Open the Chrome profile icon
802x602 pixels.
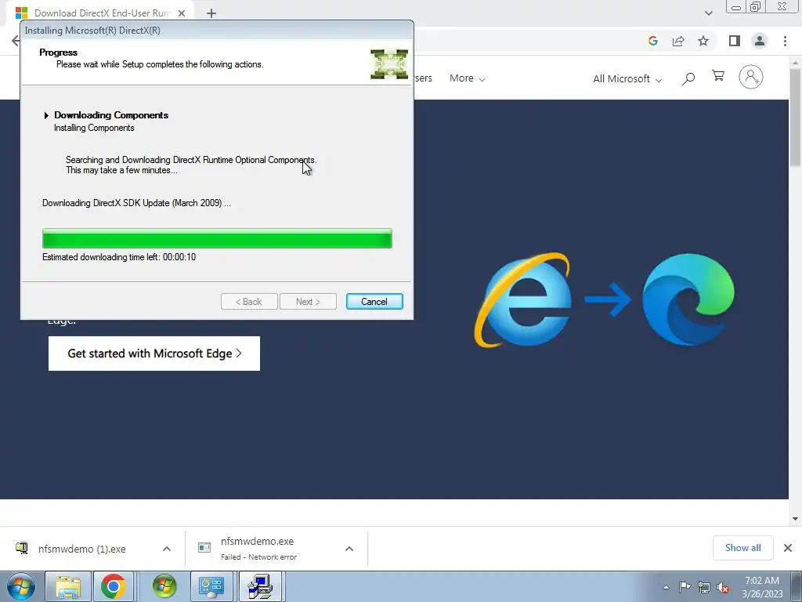[760, 41]
